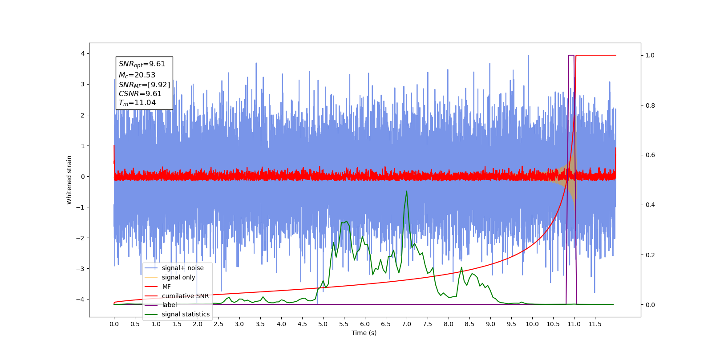
Task: Click the left y-axis tick label 4
Action: (82, 53)
